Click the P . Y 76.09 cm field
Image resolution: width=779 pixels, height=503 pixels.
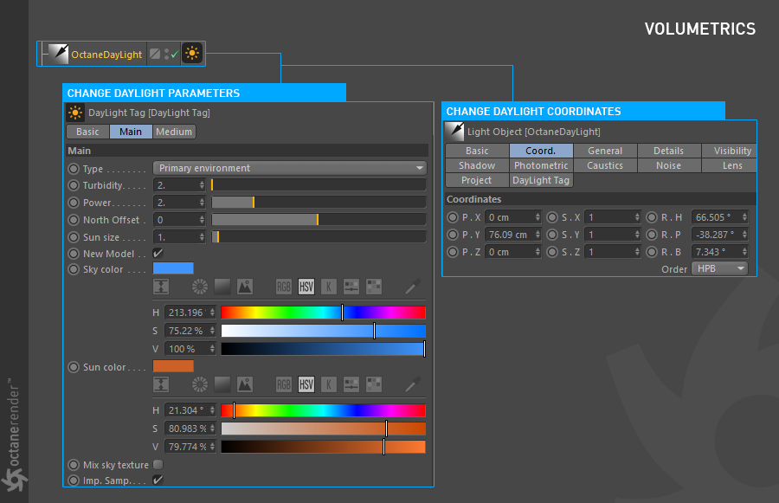click(x=512, y=235)
